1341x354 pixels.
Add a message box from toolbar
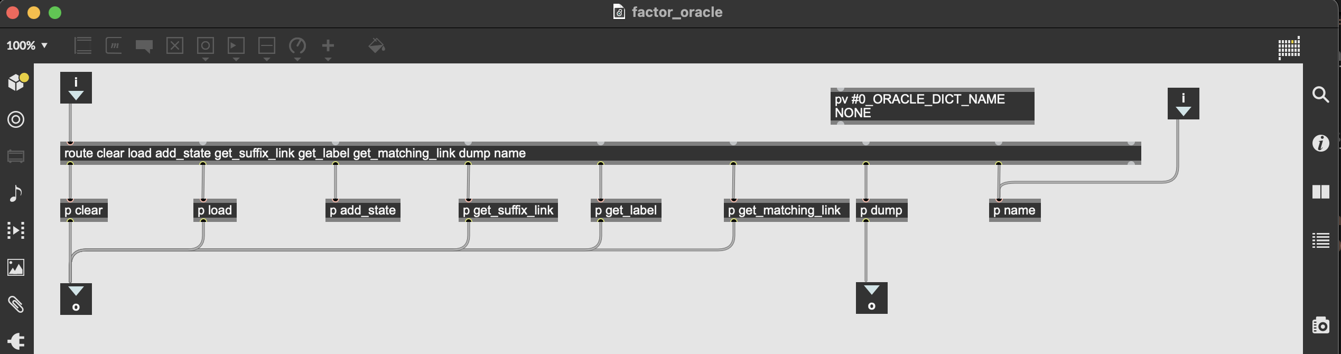[114, 46]
